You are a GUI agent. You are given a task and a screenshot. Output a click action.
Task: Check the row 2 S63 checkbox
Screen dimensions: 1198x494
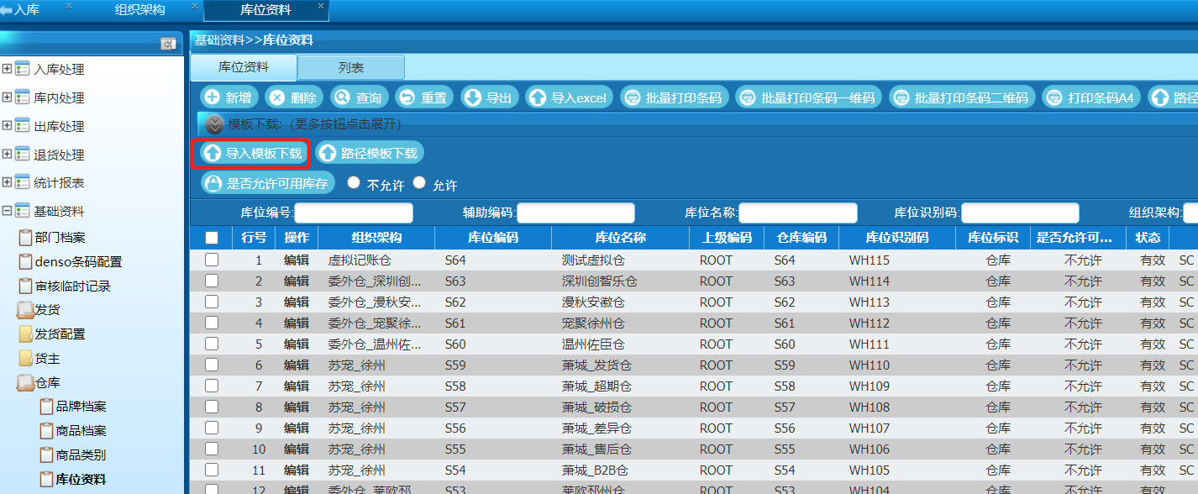212,281
